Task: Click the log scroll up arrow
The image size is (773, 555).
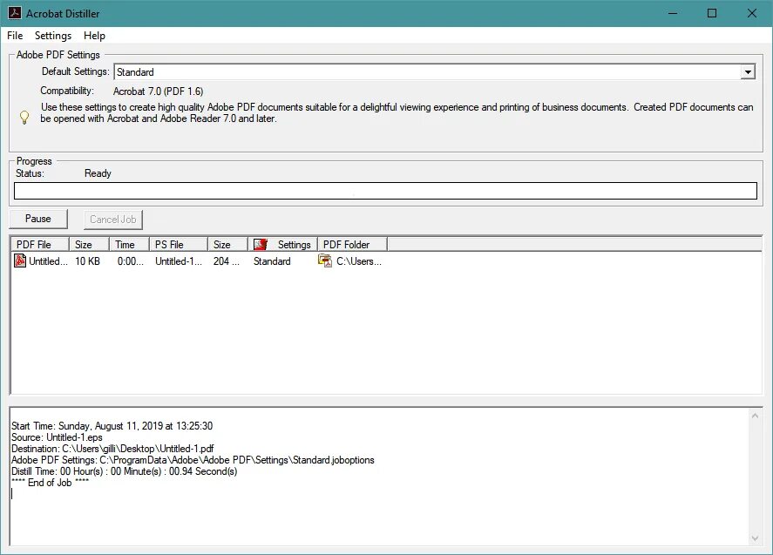Action: point(755,416)
